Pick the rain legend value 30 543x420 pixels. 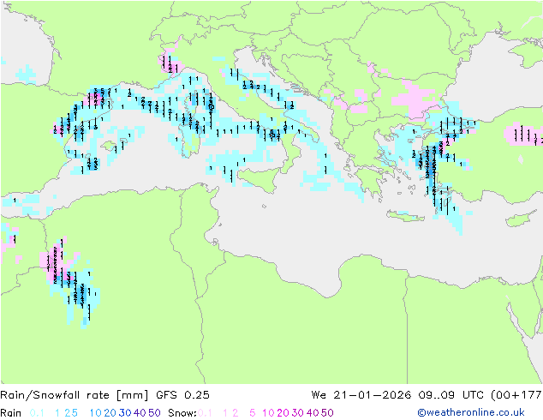(x=125, y=413)
